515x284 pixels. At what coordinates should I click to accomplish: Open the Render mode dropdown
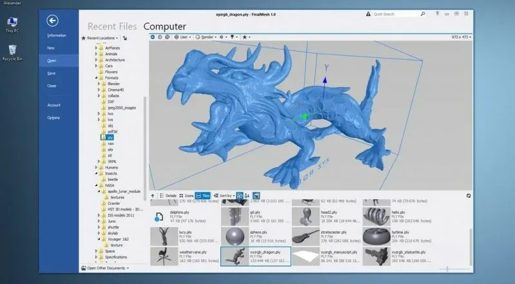pos(206,37)
